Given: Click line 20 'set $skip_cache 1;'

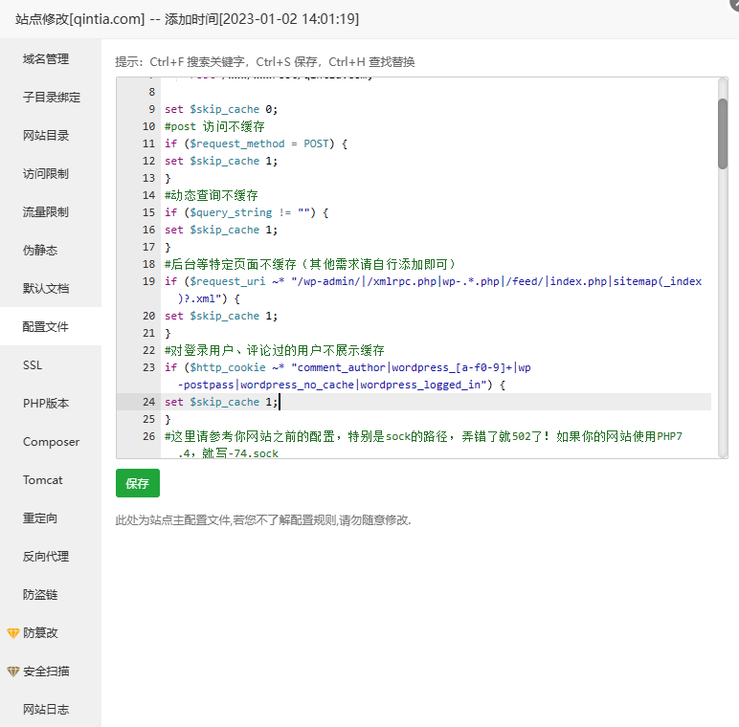Looking at the screenshot, I should [x=221, y=316].
